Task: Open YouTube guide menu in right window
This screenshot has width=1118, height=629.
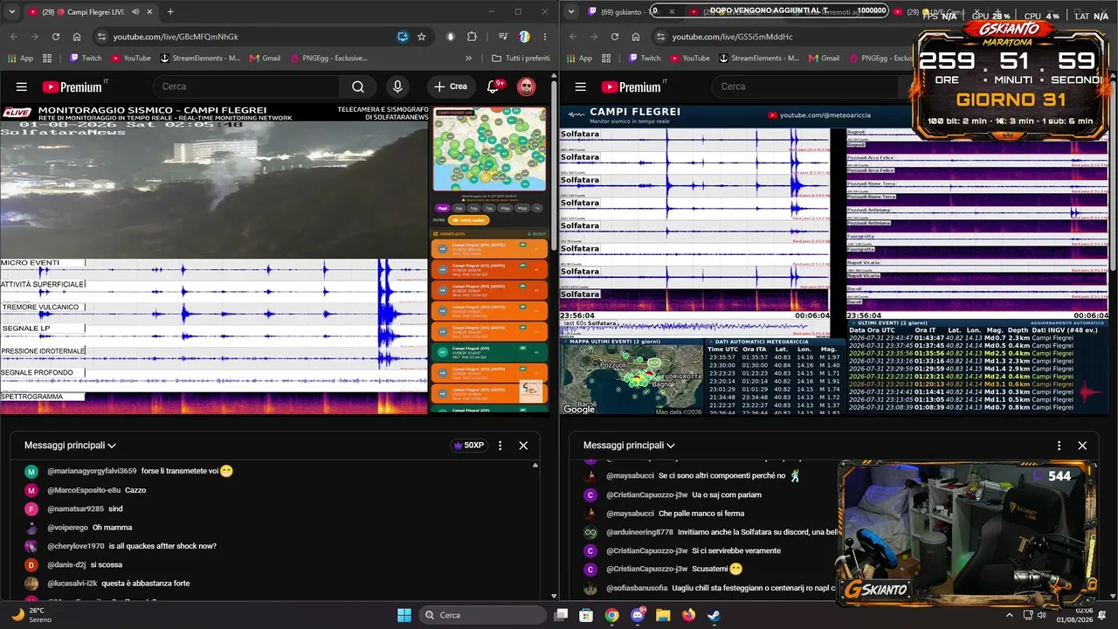Action: click(x=581, y=86)
